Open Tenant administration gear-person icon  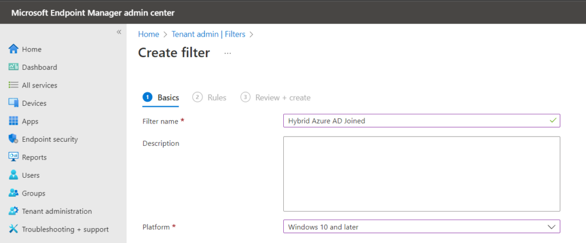click(14, 211)
